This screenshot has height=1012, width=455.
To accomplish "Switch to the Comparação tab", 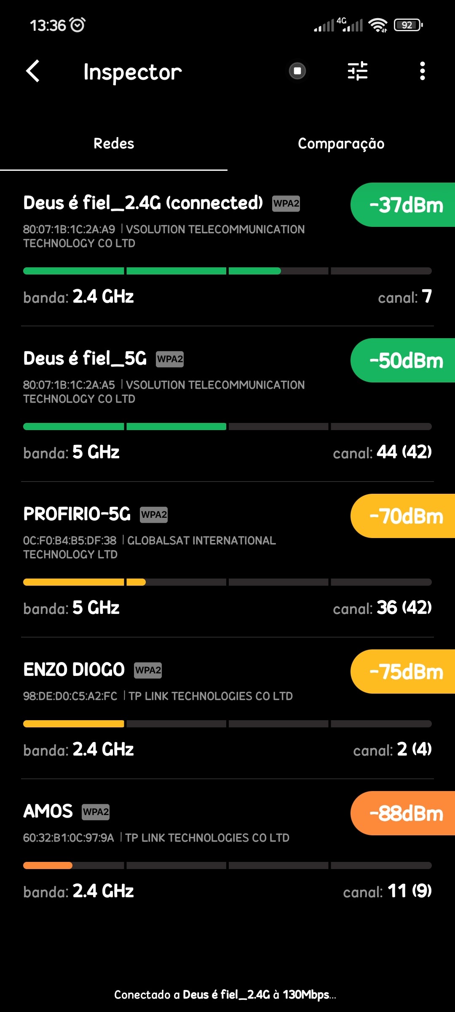I will pyautogui.click(x=341, y=144).
